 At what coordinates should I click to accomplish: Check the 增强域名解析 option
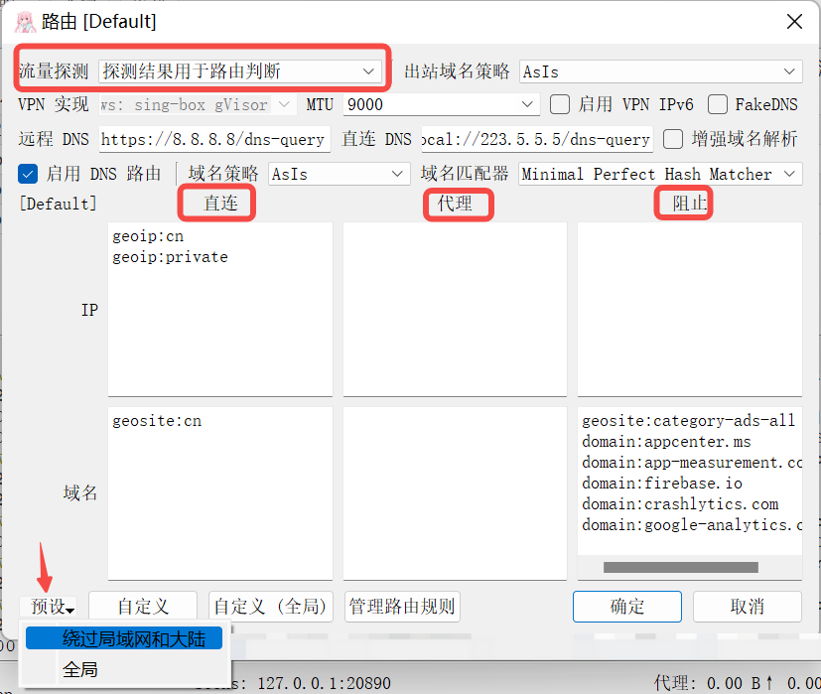pyautogui.click(x=673, y=139)
